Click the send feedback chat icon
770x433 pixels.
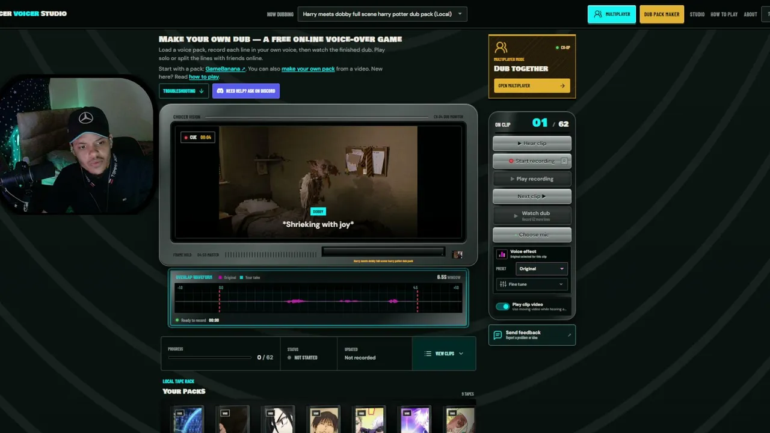tap(497, 335)
